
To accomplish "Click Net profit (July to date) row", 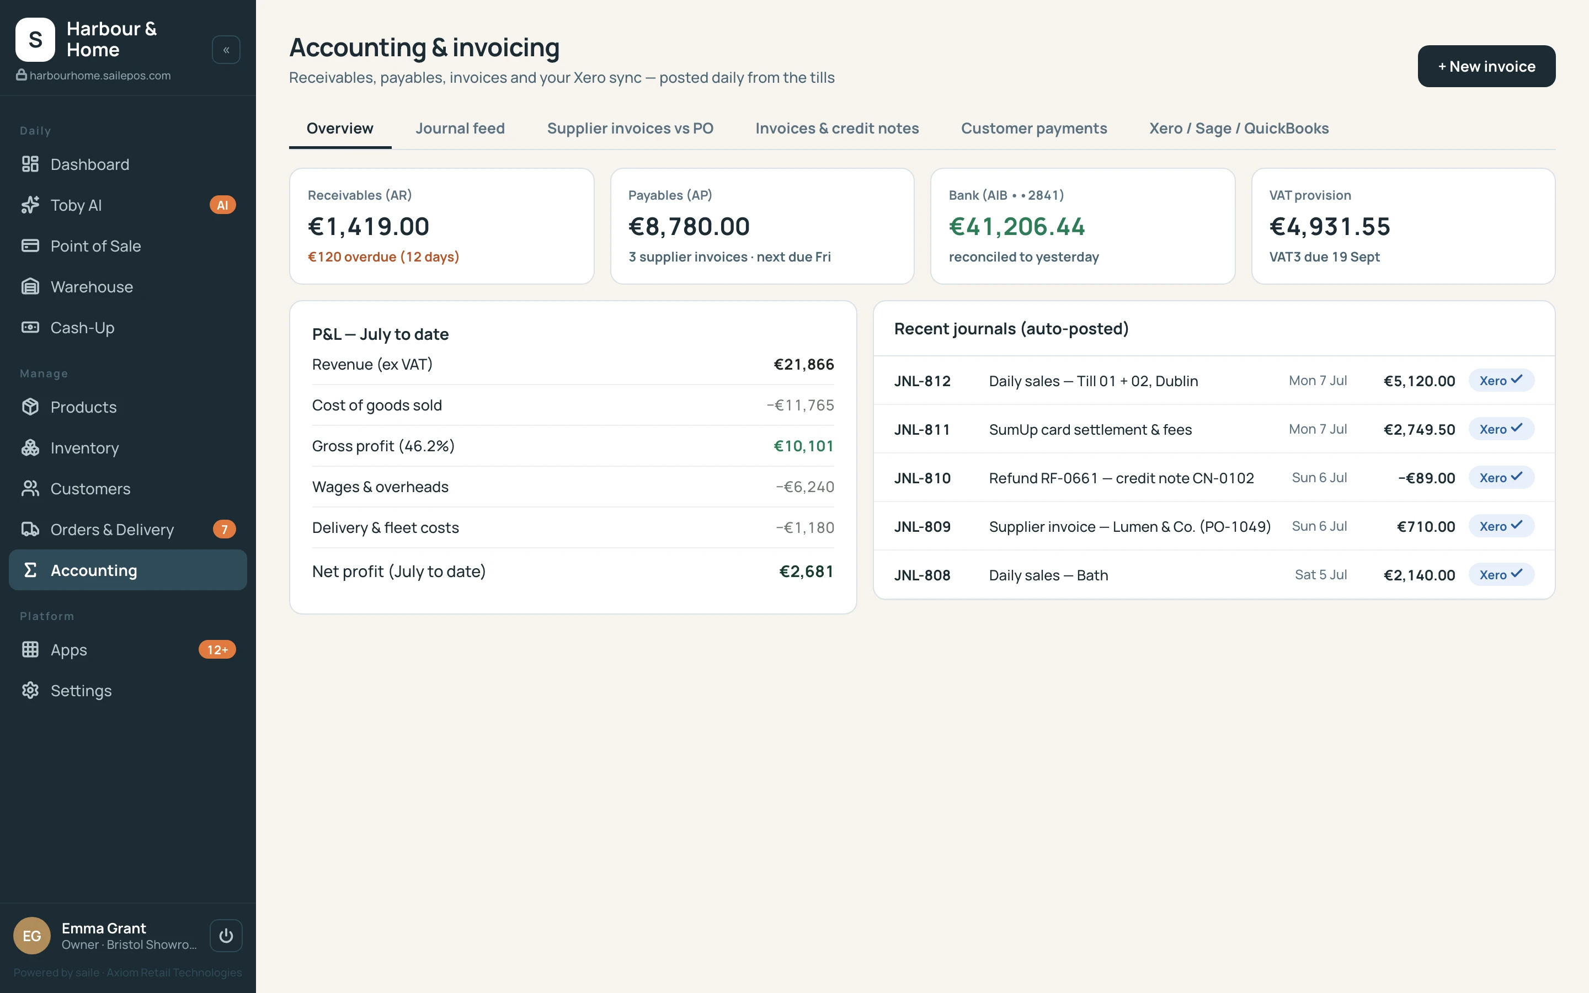I will click(573, 572).
